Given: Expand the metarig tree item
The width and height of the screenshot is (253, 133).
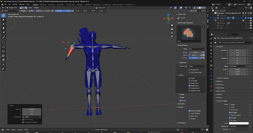Looking at the screenshot, I should [x=216, y=18].
